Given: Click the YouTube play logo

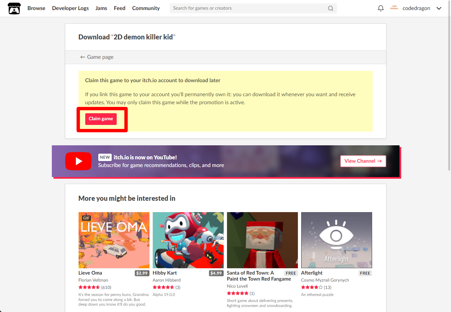Looking at the screenshot, I should click(x=78, y=161).
